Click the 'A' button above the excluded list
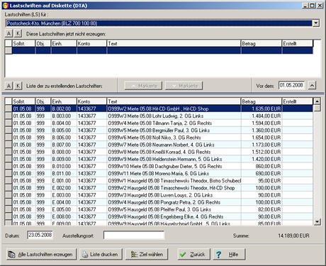326x266 pixels. 9,33
